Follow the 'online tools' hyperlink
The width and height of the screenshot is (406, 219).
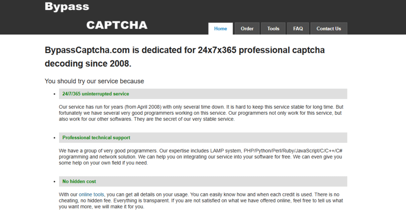[x=91, y=194]
